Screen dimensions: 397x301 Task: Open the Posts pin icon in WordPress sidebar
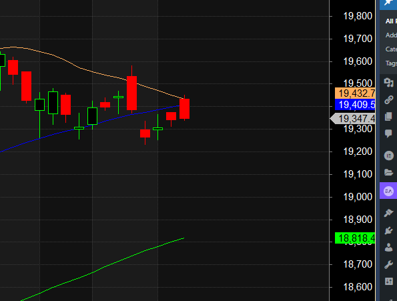[x=388, y=3]
